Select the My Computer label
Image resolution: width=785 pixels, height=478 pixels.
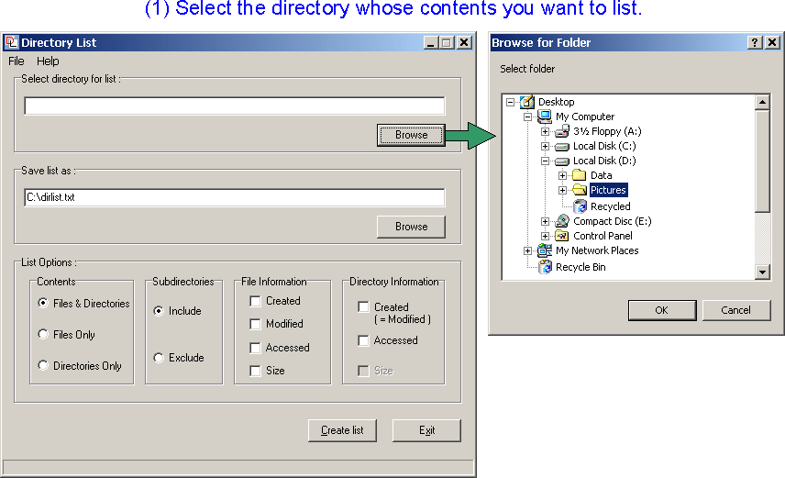coord(585,117)
